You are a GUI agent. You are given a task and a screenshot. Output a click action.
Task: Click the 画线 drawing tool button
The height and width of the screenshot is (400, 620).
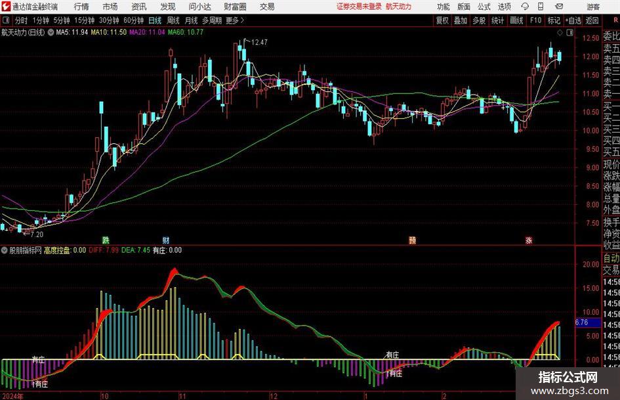(x=516, y=20)
